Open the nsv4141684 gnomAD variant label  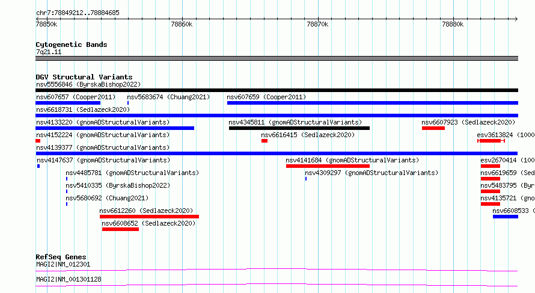click(x=352, y=160)
